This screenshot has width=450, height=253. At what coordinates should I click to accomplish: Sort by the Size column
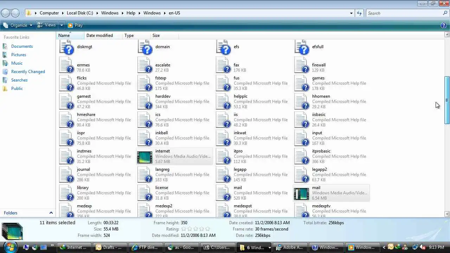click(165, 35)
